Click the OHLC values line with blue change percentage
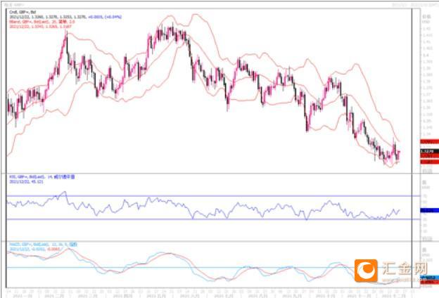The image size is (439, 298). [65, 17]
